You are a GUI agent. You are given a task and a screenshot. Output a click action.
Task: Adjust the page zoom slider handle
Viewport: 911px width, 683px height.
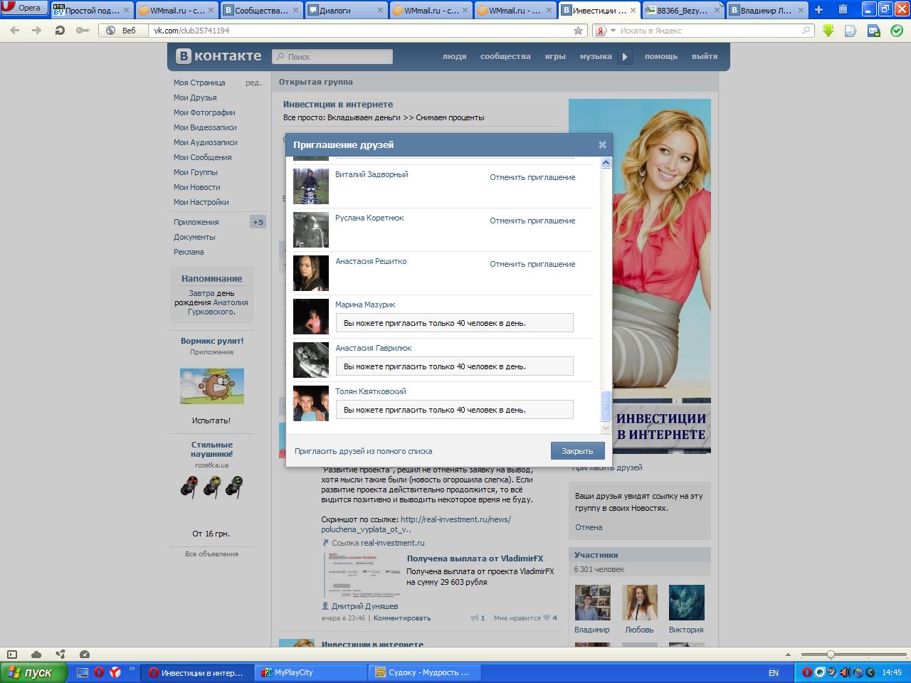point(831,654)
